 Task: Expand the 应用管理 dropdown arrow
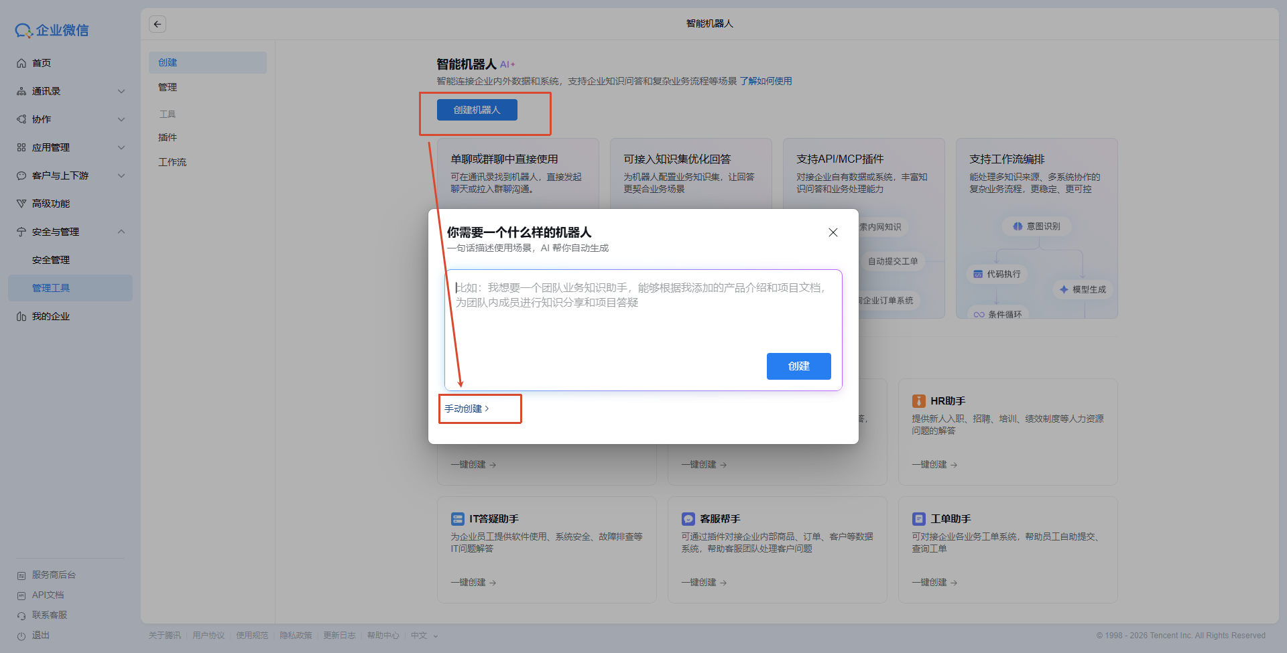tap(121, 147)
